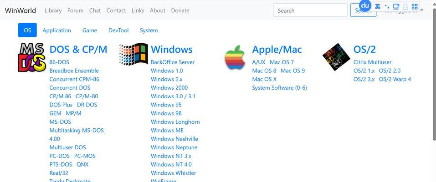Open the MS-DOS link
436x182 pixels.
tap(60, 122)
